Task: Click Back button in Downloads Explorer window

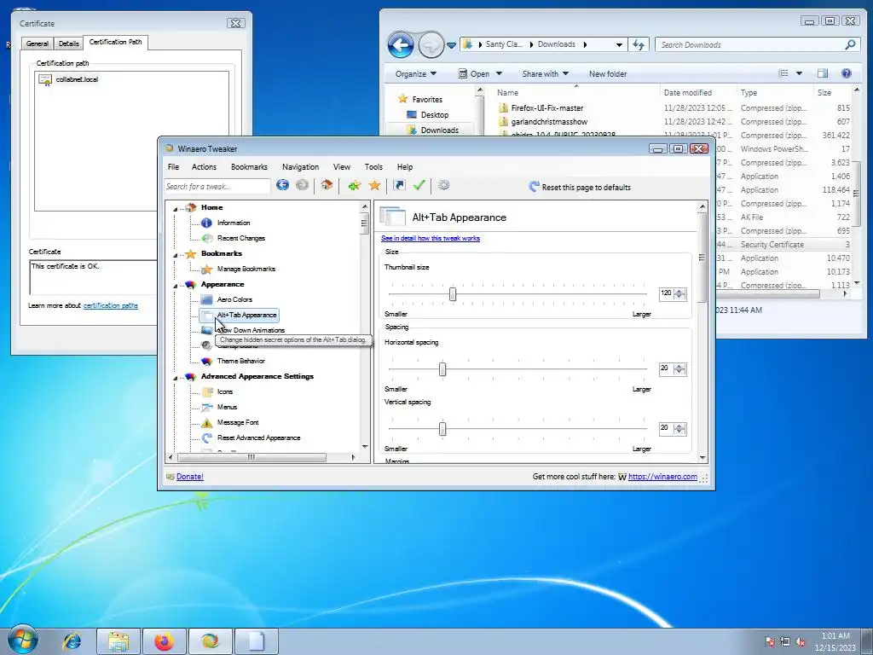Action: [x=401, y=44]
